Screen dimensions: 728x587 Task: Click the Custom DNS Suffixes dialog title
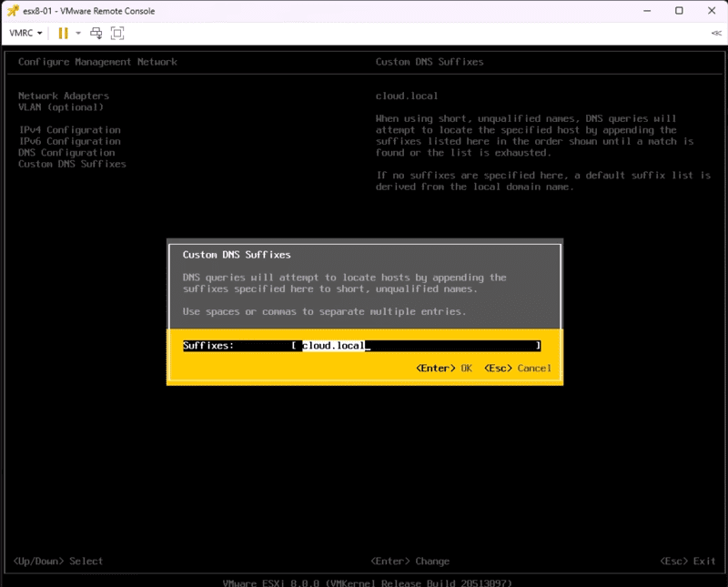click(x=237, y=255)
